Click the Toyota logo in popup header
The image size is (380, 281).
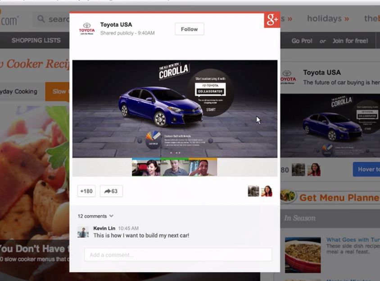(87, 29)
